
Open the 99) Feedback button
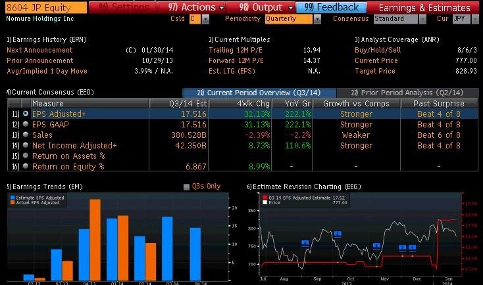tap(332, 7)
